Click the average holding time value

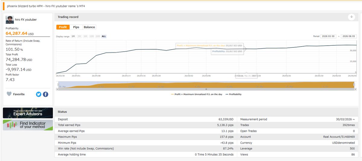[x=214, y=154]
